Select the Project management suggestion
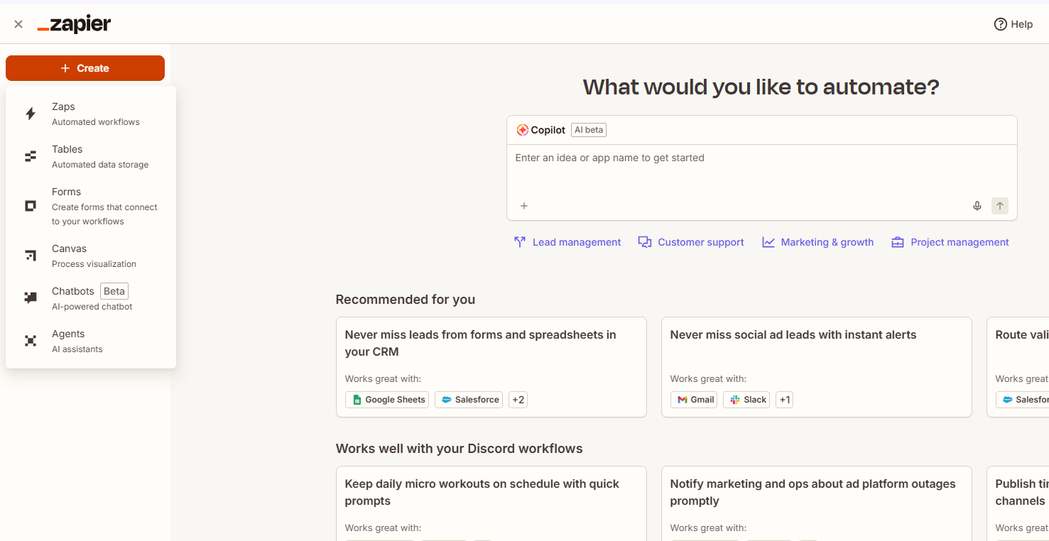The height and width of the screenshot is (541, 1049). pos(950,242)
